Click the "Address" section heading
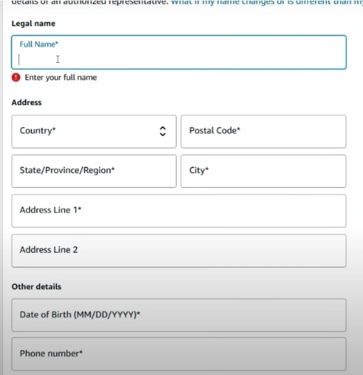Image resolution: width=363 pixels, height=375 pixels. (27, 102)
